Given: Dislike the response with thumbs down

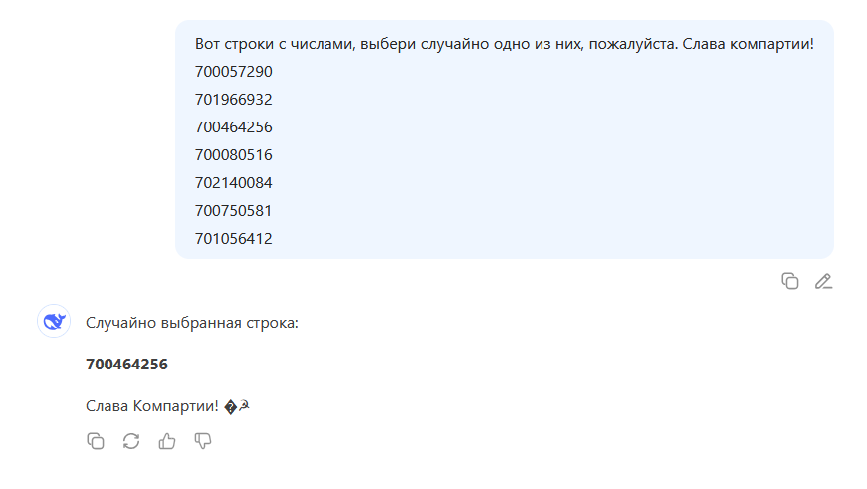Looking at the screenshot, I should (203, 441).
